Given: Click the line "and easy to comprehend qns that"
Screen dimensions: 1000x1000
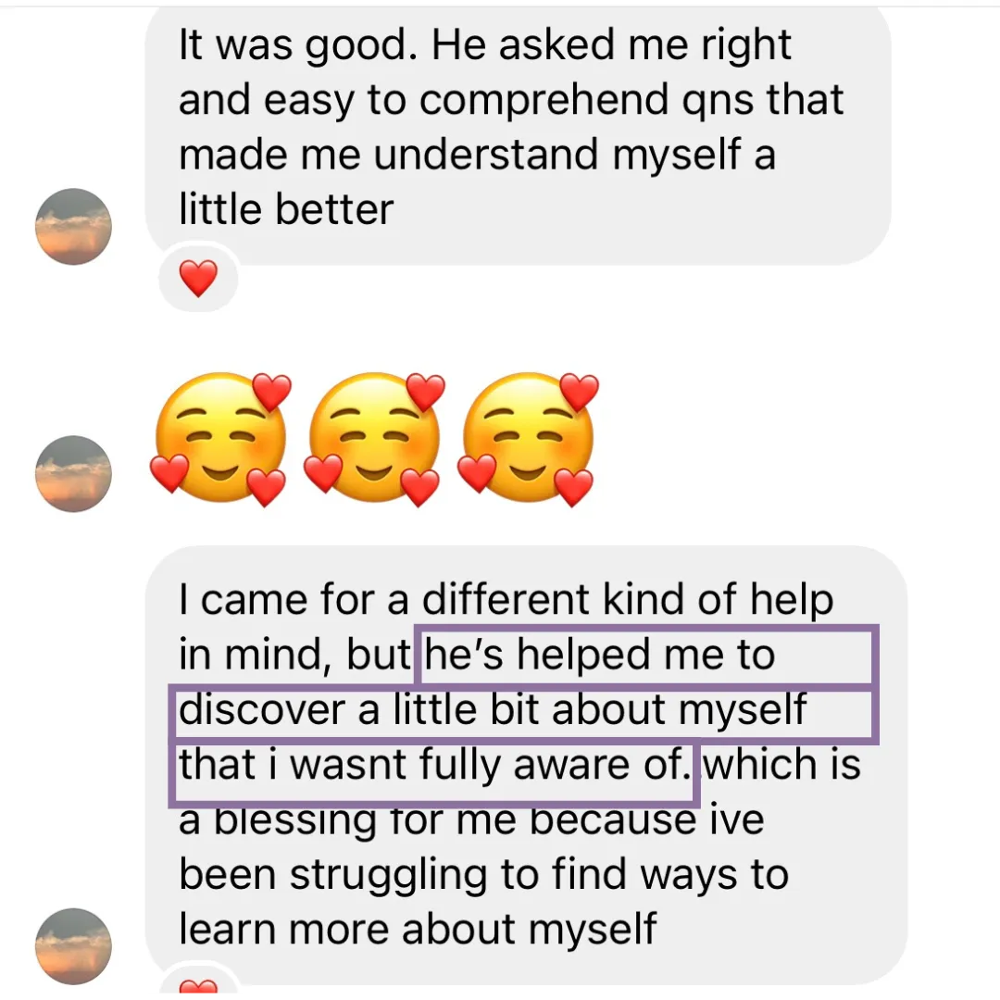Looking at the screenshot, I should pos(511,100).
